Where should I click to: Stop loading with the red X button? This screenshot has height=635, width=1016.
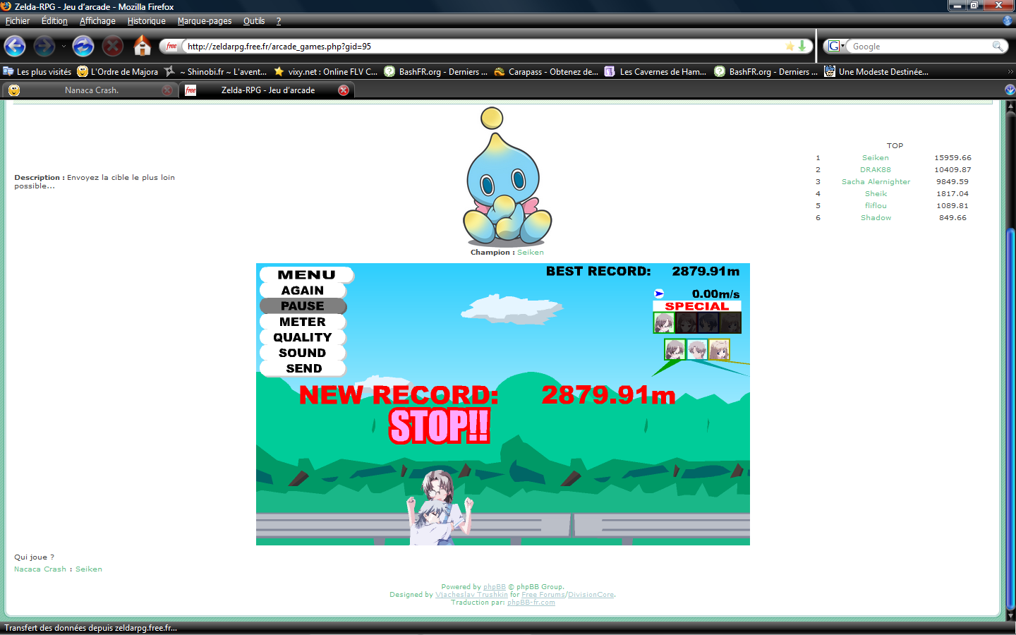[113, 47]
